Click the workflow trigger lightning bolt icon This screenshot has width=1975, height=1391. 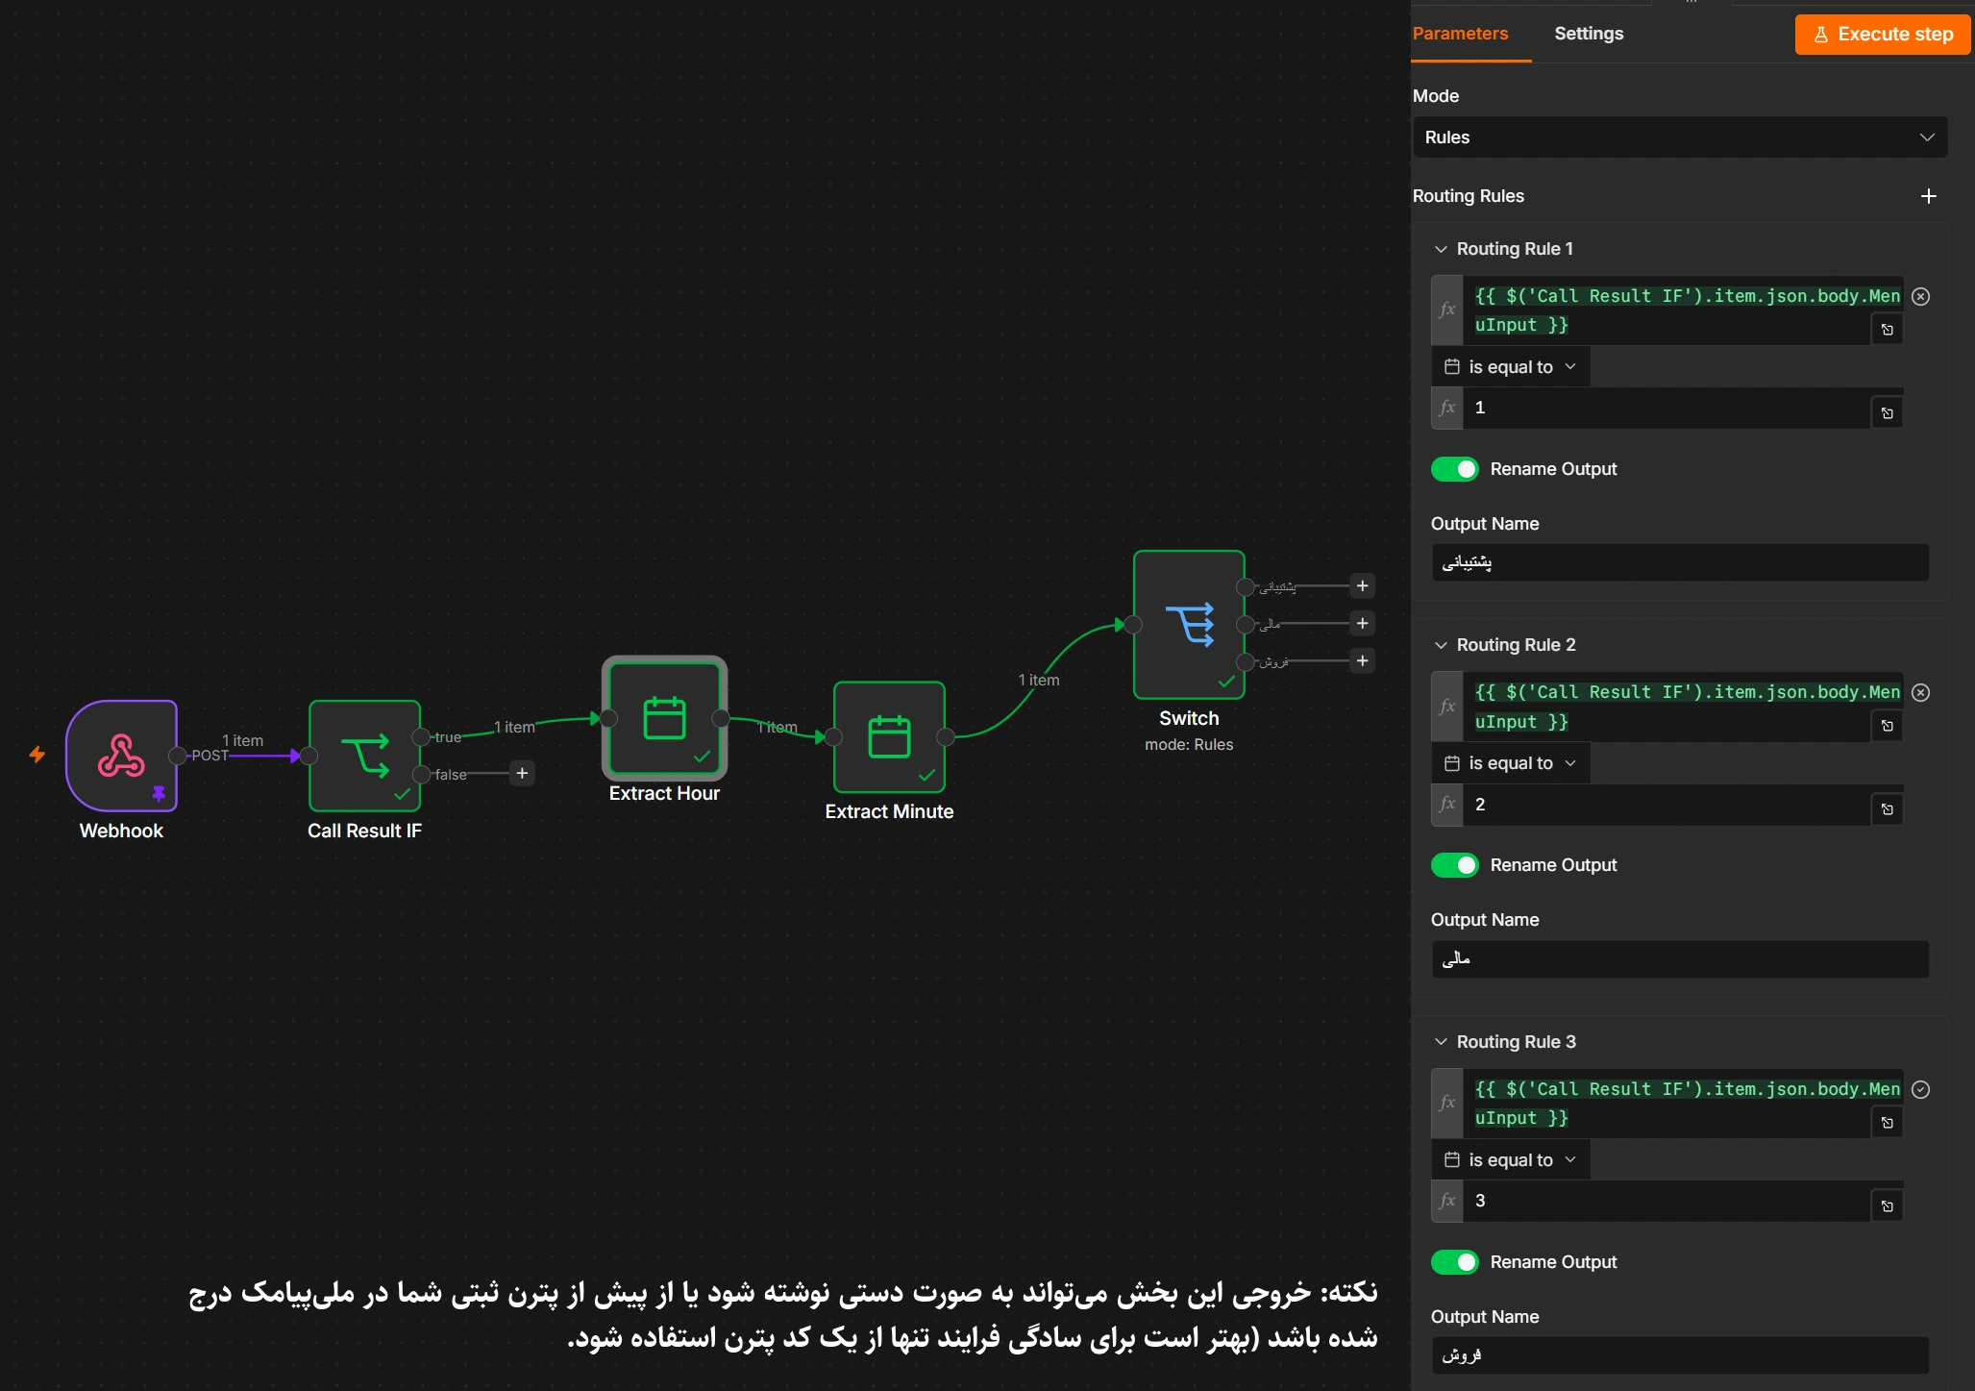point(37,755)
